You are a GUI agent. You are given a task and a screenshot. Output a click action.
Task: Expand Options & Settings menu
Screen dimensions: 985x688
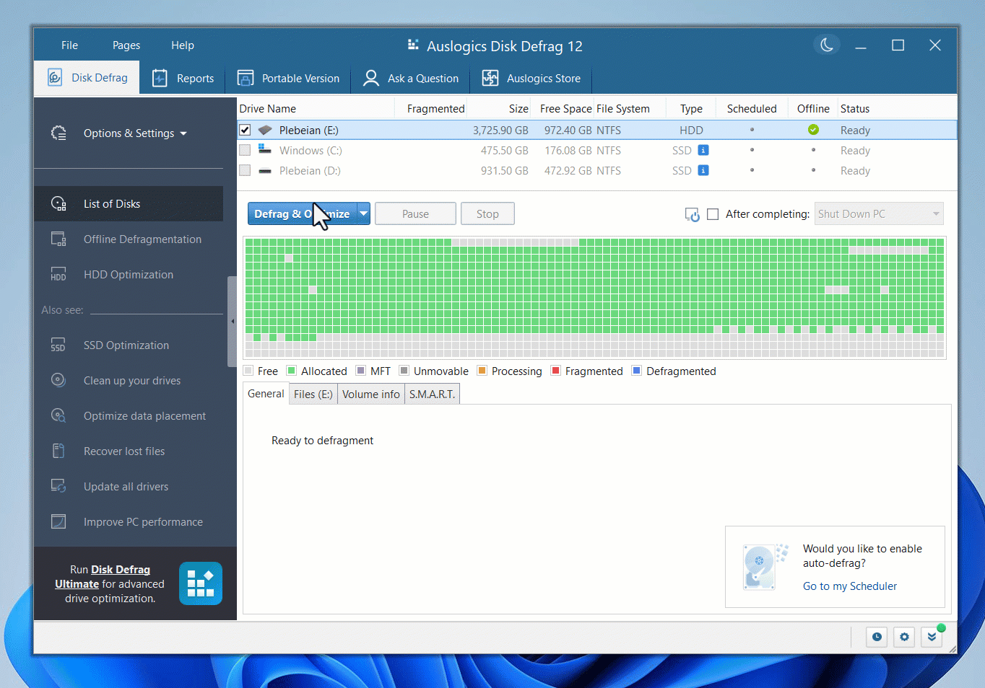[134, 133]
